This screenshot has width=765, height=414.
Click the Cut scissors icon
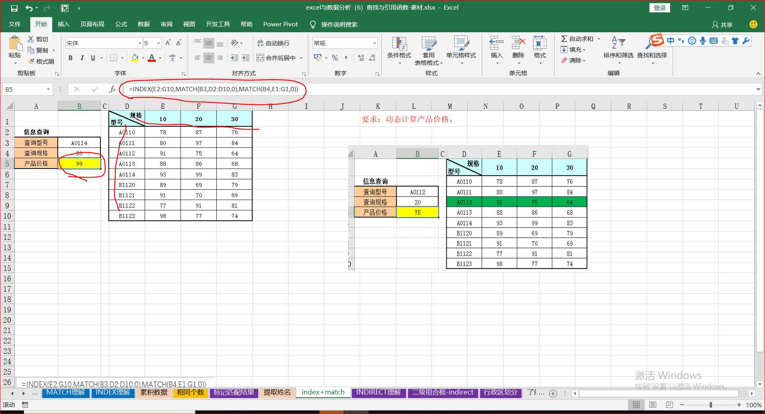(31, 39)
